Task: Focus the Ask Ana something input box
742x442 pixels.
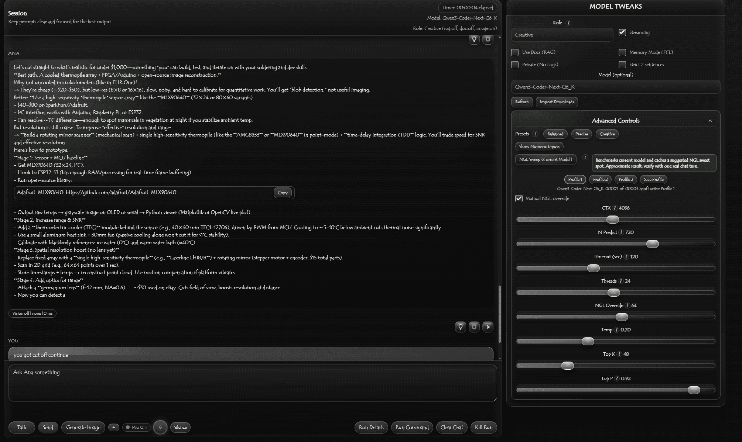Action: coord(252,383)
